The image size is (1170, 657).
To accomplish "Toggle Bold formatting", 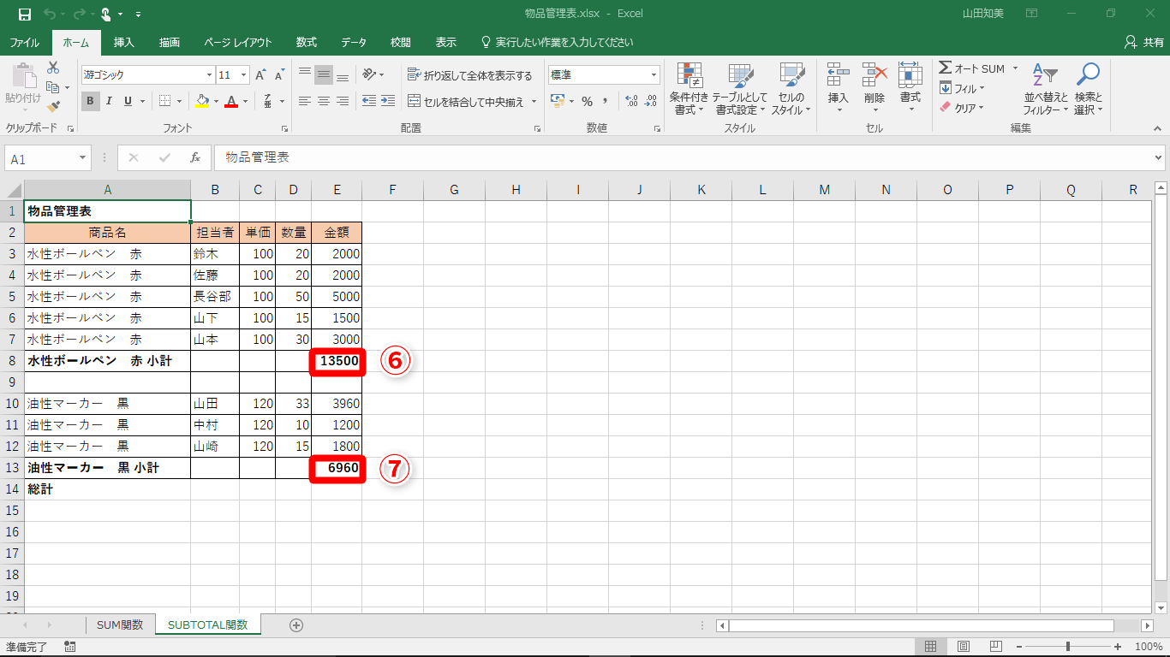I will click(90, 101).
